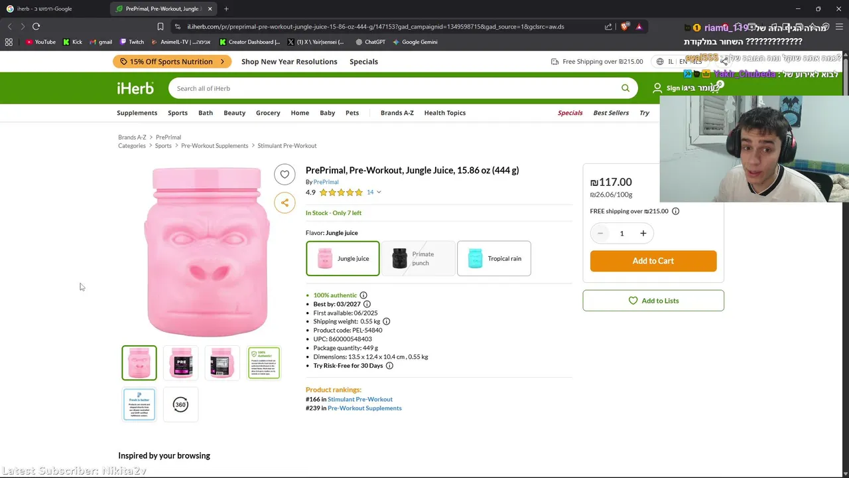Viewport: 849px width, 478px height.
Task: Click the bookmark icon in address bar
Action: [160, 27]
